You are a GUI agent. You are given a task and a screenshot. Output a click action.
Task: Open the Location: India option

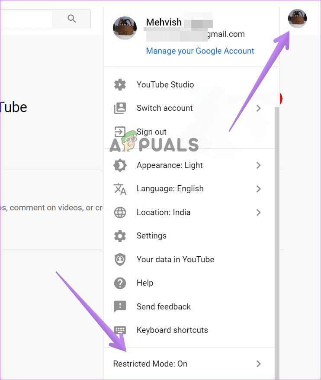tap(189, 213)
